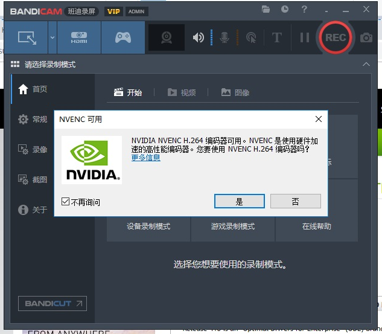Open the 关于 about sidebar item
The height and width of the screenshot is (334, 382).
click(x=33, y=210)
